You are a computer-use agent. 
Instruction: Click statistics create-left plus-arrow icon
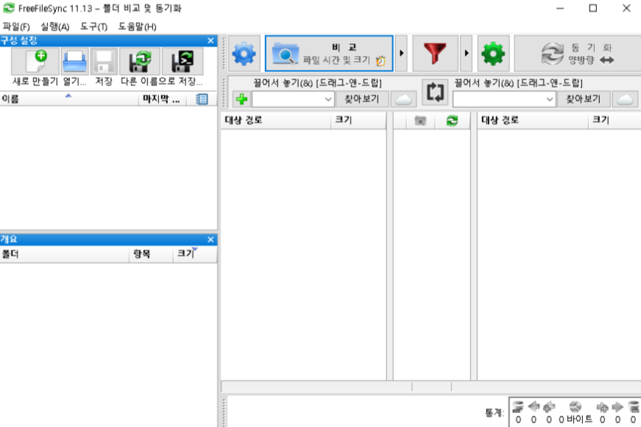pos(549,406)
